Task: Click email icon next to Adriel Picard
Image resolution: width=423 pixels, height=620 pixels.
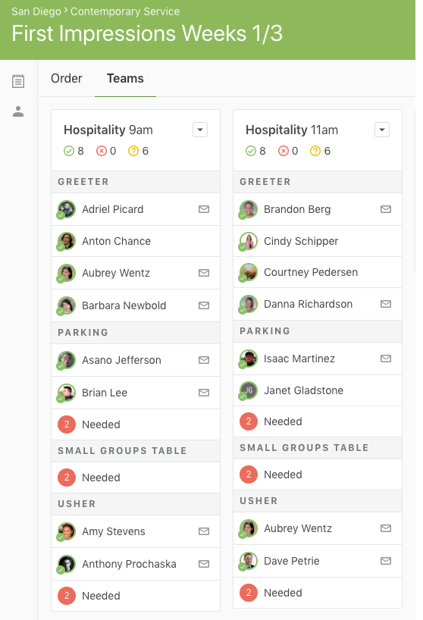Action: point(204,209)
